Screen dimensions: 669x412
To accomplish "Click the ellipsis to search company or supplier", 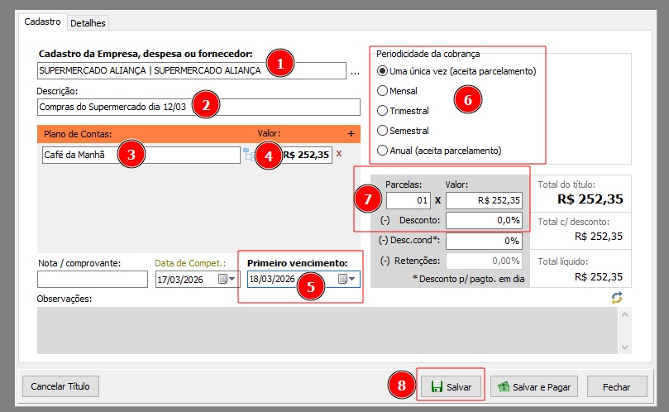I will point(355,72).
